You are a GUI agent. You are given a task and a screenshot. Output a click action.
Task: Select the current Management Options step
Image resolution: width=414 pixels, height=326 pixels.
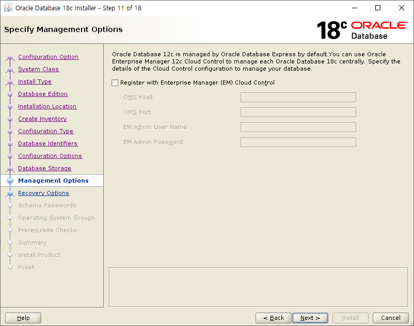(x=53, y=181)
